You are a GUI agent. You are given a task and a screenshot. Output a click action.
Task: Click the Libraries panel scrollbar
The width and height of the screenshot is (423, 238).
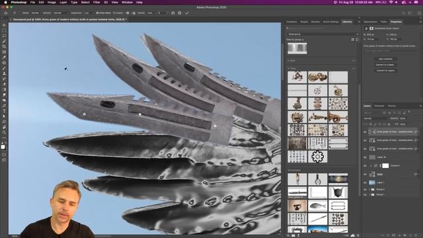360,140
